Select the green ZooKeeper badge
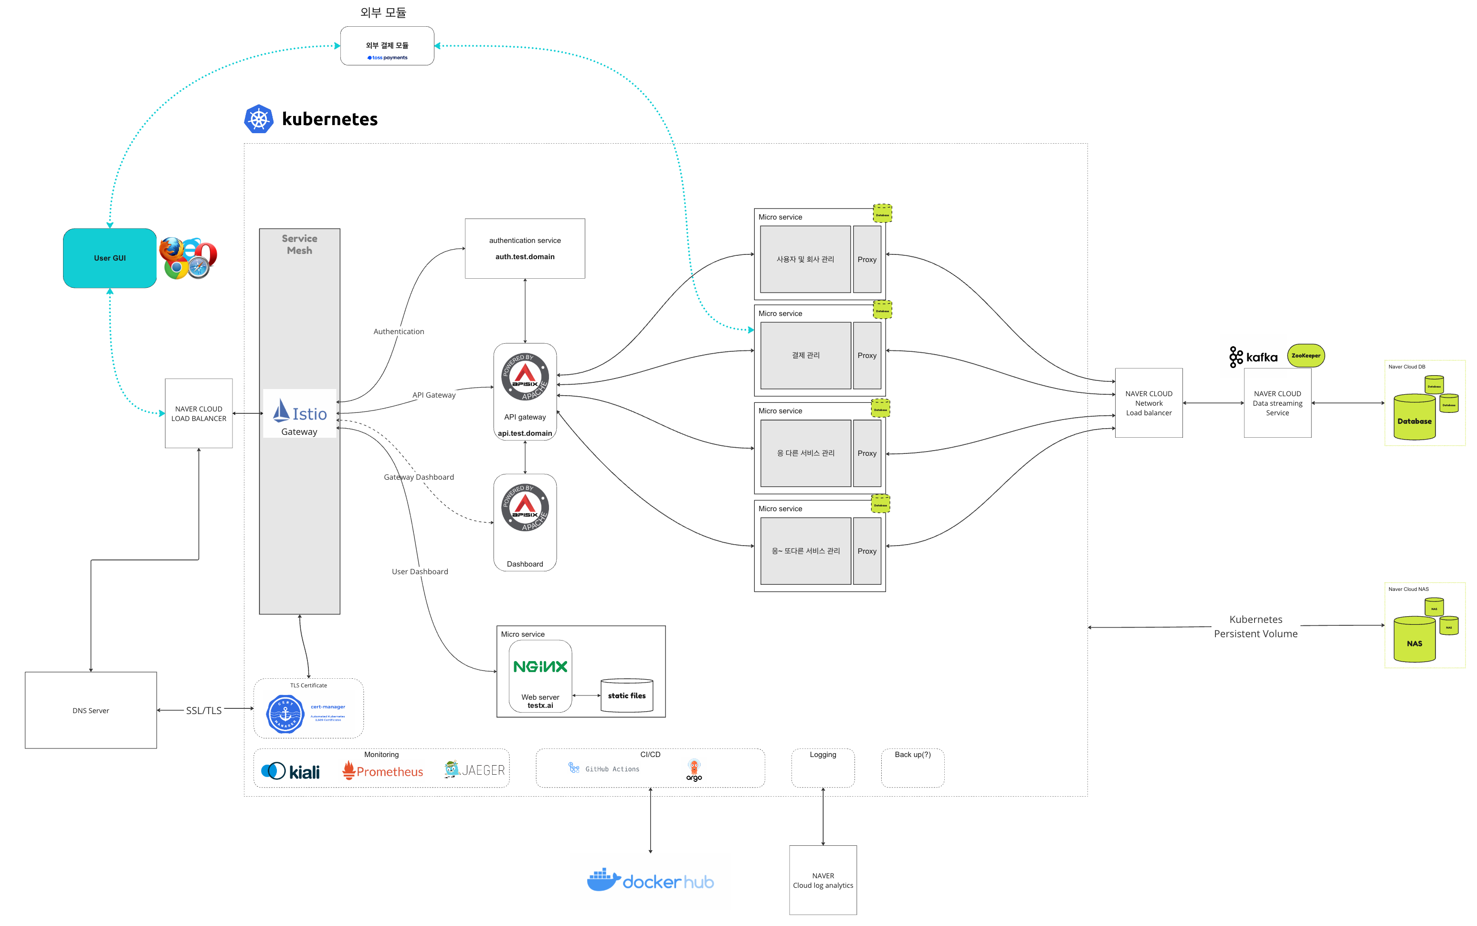The width and height of the screenshot is (1477, 926). coord(1306,356)
